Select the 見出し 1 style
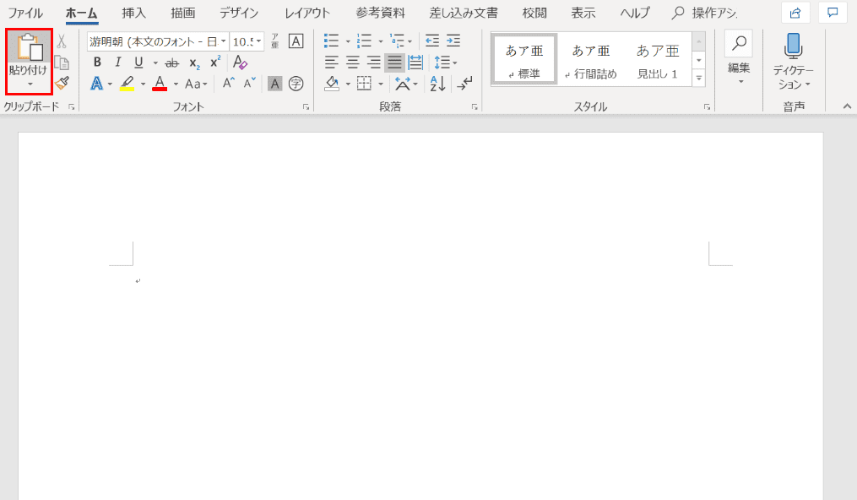The image size is (857, 500). [x=658, y=59]
